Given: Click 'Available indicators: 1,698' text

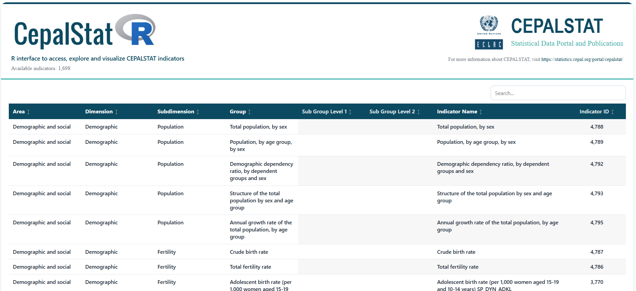Looking at the screenshot, I should [41, 68].
